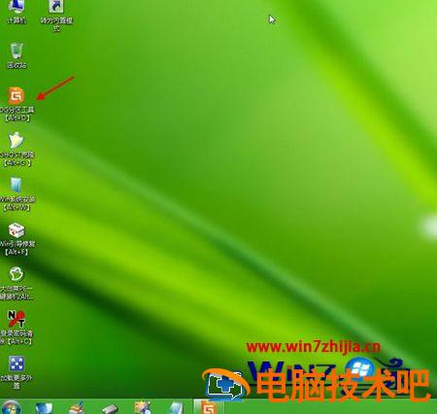The width and height of the screenshot is (437, 414).
Task: Open Win system installer (Alt+W) icon
Action: (x=17, y=193)
